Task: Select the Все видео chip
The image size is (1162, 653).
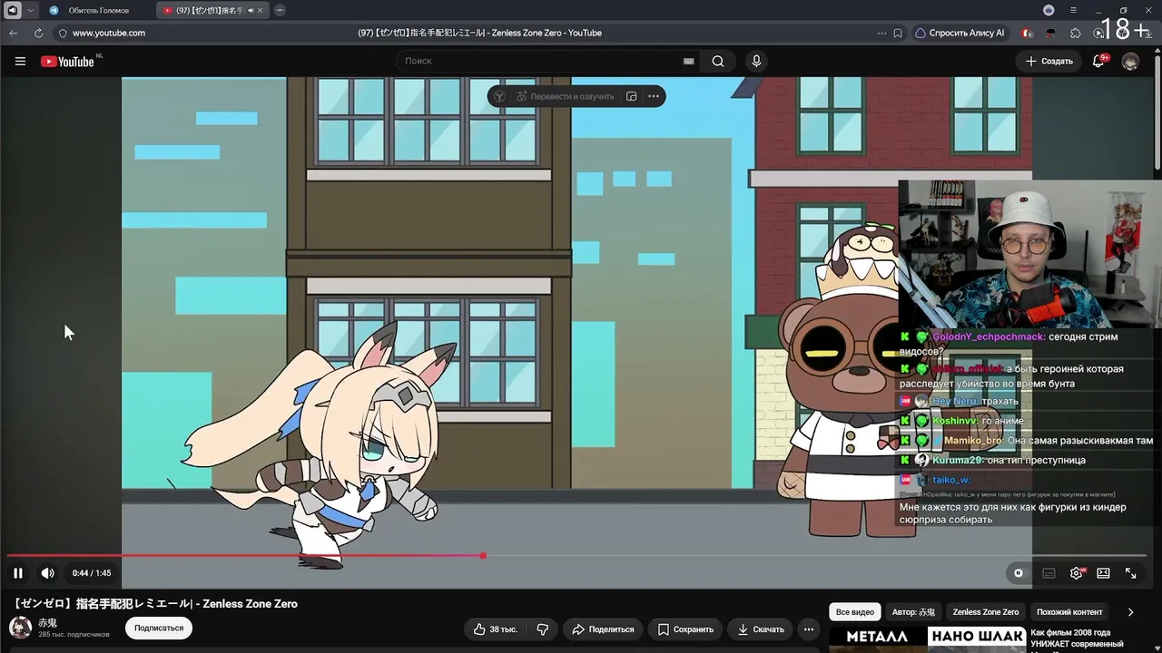Action: click(855, 612)
